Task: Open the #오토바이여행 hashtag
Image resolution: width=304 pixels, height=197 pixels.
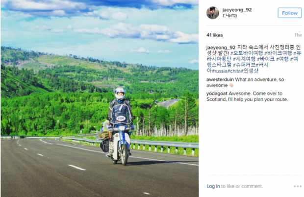Action: point(247,53)
